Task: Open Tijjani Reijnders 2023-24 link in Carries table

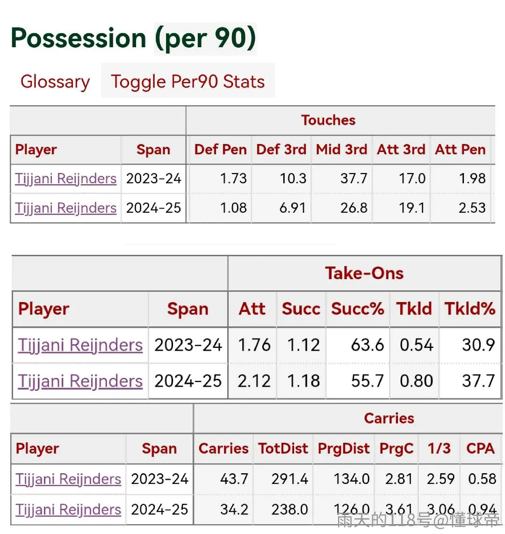Action: pyautogui.click(x=68, y=479)
